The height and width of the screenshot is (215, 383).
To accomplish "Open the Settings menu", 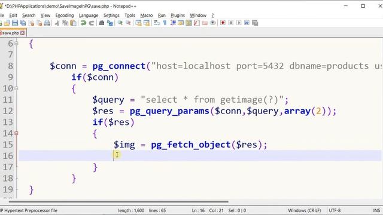I will click(111, 16).
